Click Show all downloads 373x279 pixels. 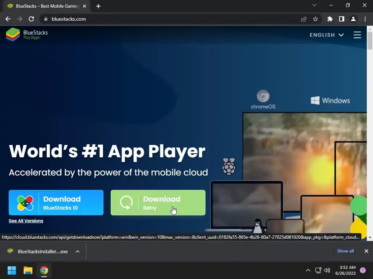345,251
